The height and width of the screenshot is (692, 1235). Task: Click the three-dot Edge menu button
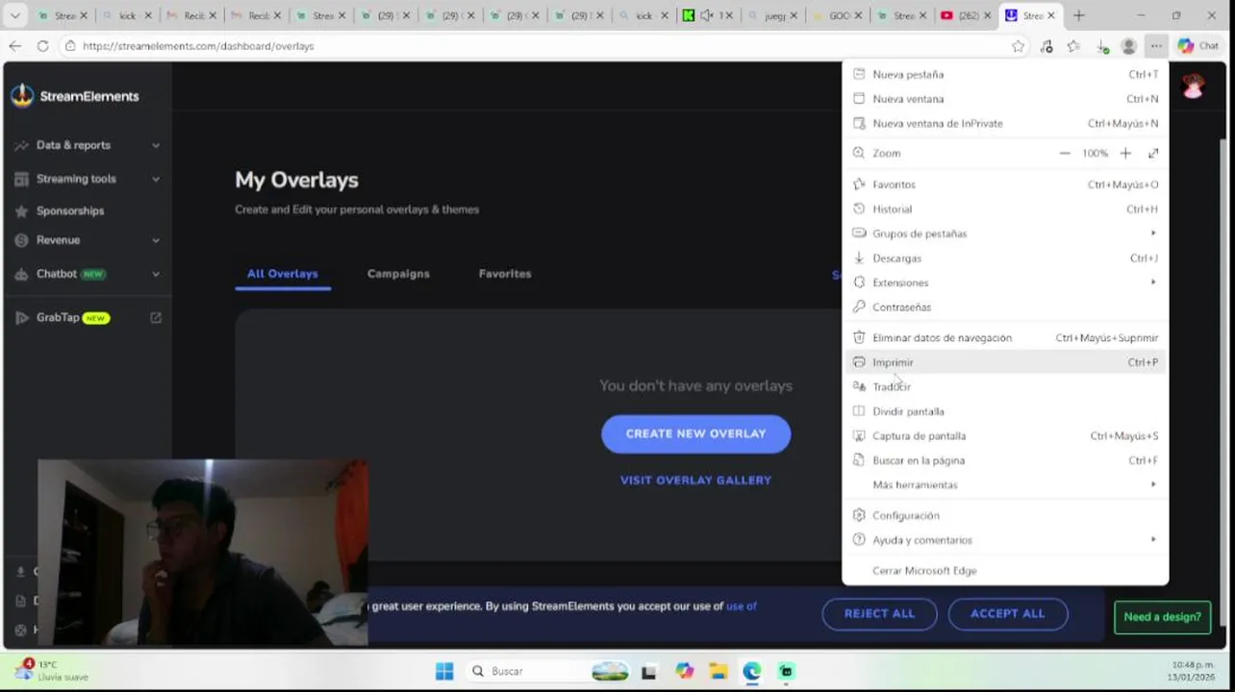[1156, 45]
